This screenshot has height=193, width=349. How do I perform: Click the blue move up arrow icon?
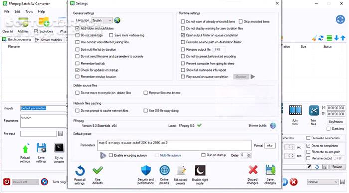pos(343,38)
